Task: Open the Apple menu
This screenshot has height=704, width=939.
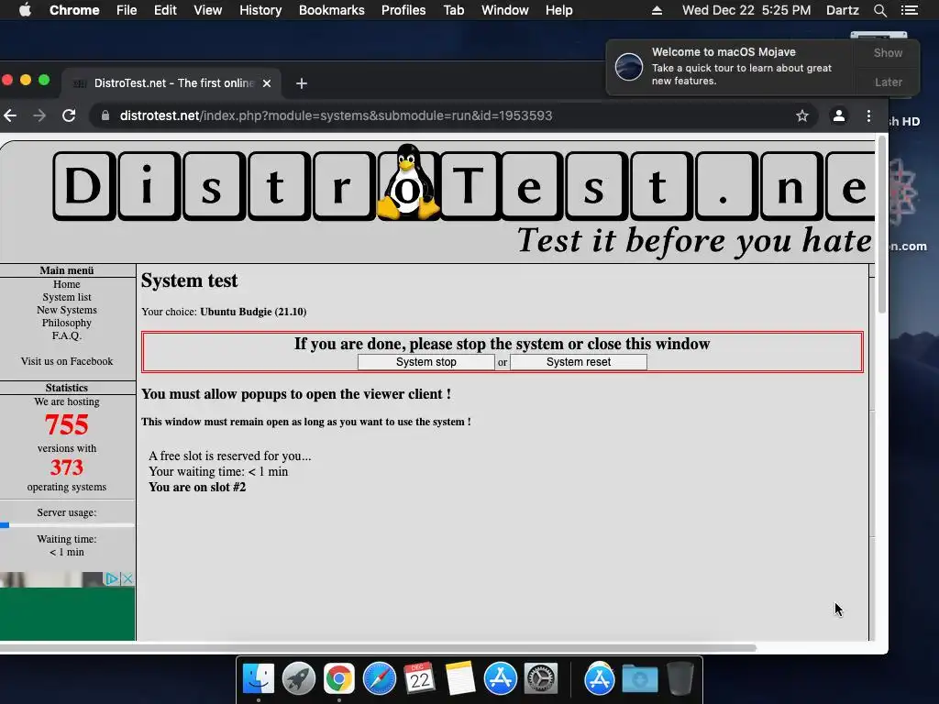Action: 25,10
